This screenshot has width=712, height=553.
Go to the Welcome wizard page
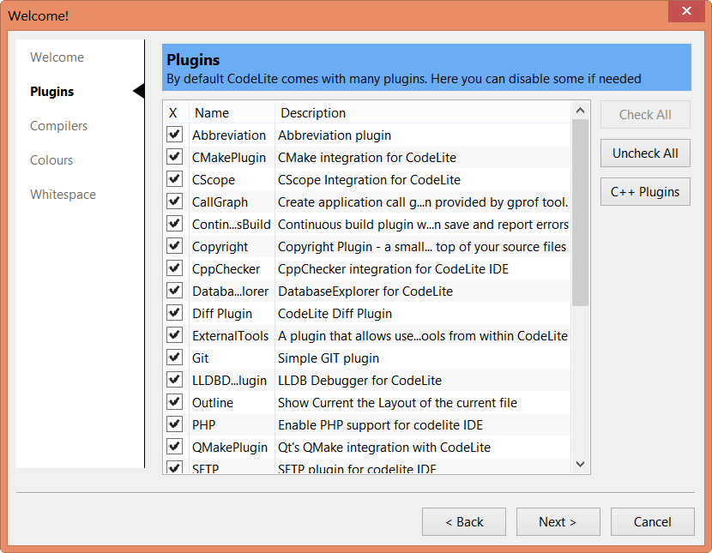[57, 57]
